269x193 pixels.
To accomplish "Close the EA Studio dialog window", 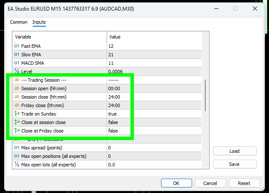I will [x=255, y=8].
